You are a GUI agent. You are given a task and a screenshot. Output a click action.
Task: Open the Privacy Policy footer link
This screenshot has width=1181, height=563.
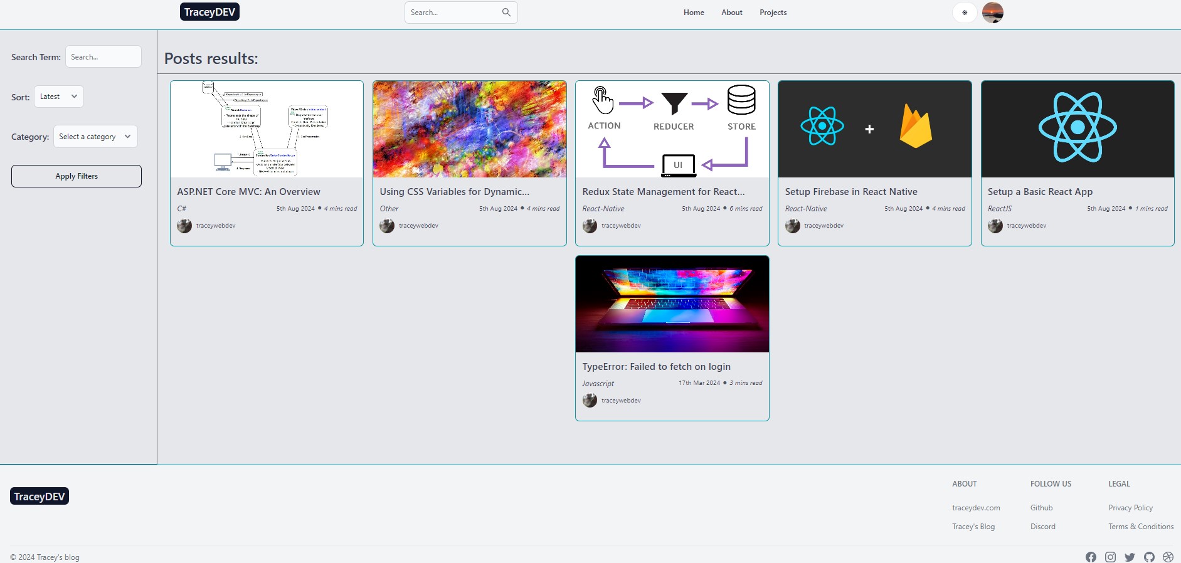1130,508
